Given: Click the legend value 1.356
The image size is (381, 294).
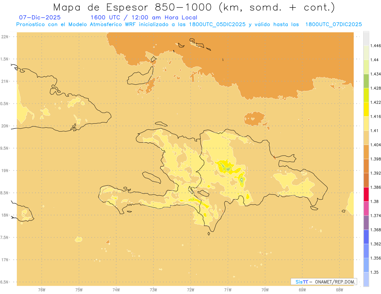Looking at the screenshot, I should point(376,258).
